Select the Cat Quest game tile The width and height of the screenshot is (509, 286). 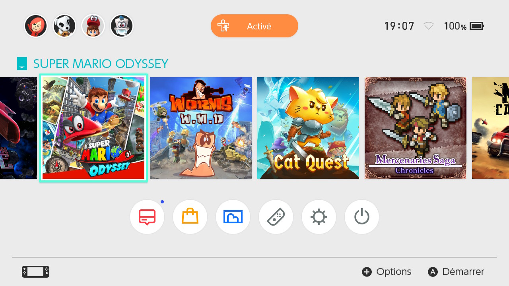point(308,128)
